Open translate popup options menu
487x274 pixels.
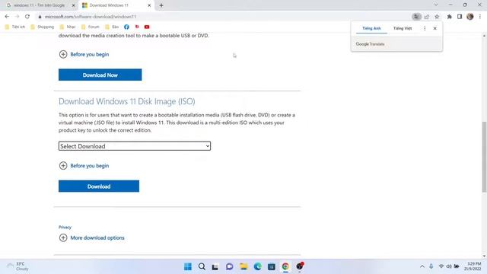pyautogui.click(x=425, y=28)
